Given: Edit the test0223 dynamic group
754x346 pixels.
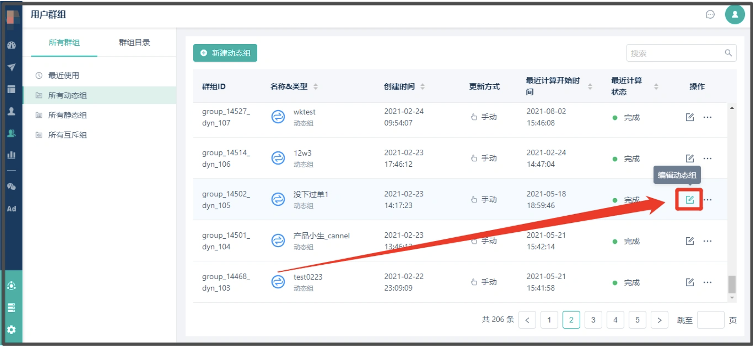Looking at the screenshot, I should tap(690, 282).
